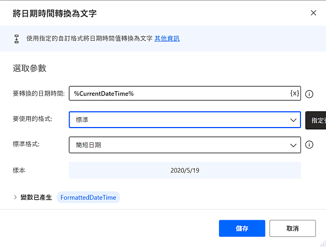Click the %CurrentDateTime% input field
Screen dimensions: 326x247
179,94
